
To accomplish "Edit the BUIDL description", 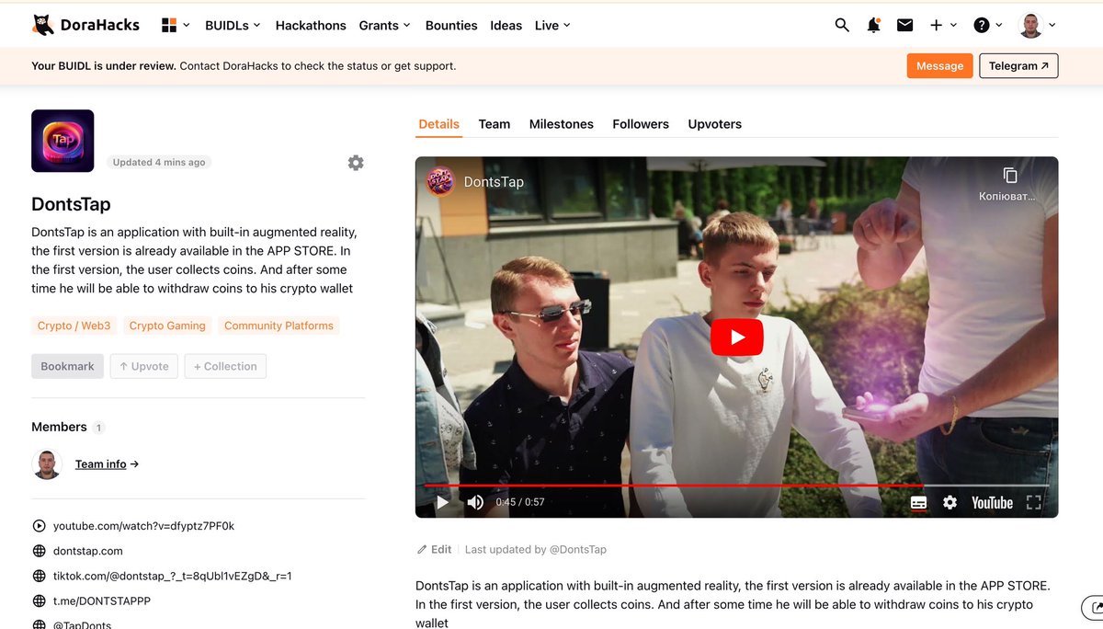I will point(435,549).
